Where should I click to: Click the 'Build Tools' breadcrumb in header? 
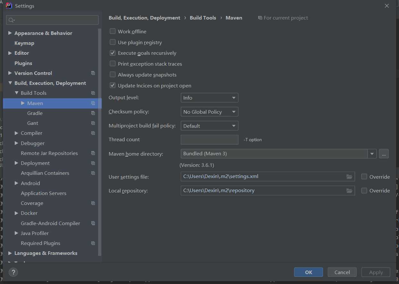coord(203,18)
